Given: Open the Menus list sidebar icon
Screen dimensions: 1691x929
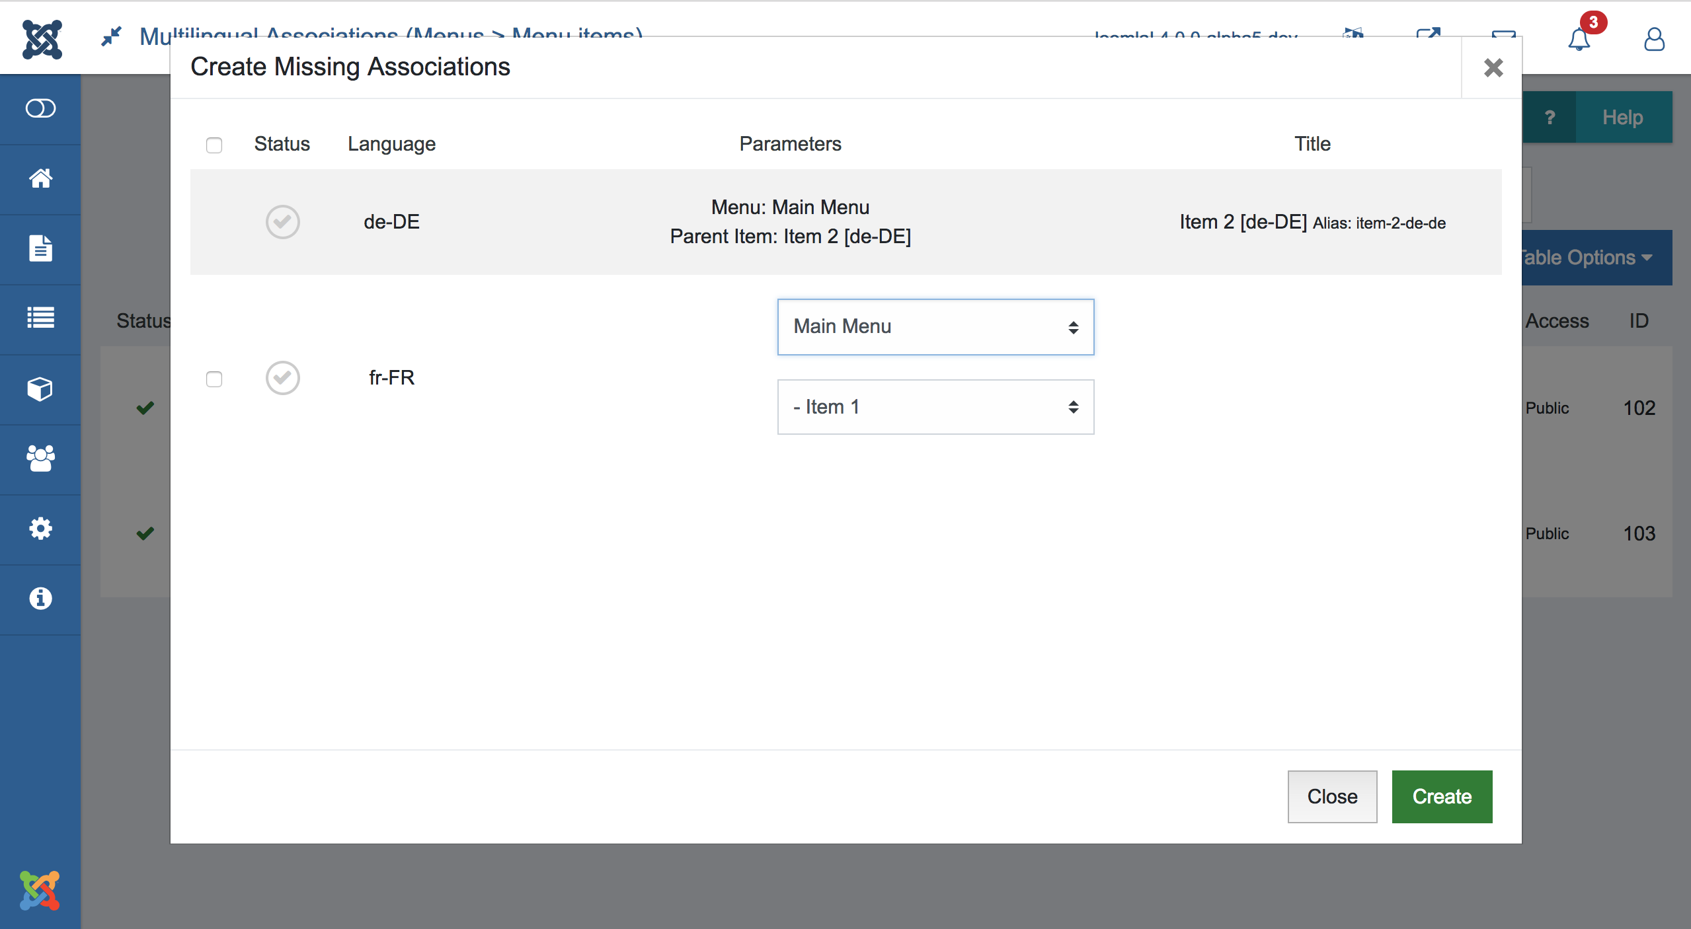Looking at the screenshot, I should point(40,318).
